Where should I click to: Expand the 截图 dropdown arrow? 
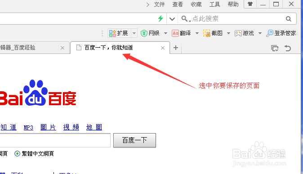[x=229, y=33]
